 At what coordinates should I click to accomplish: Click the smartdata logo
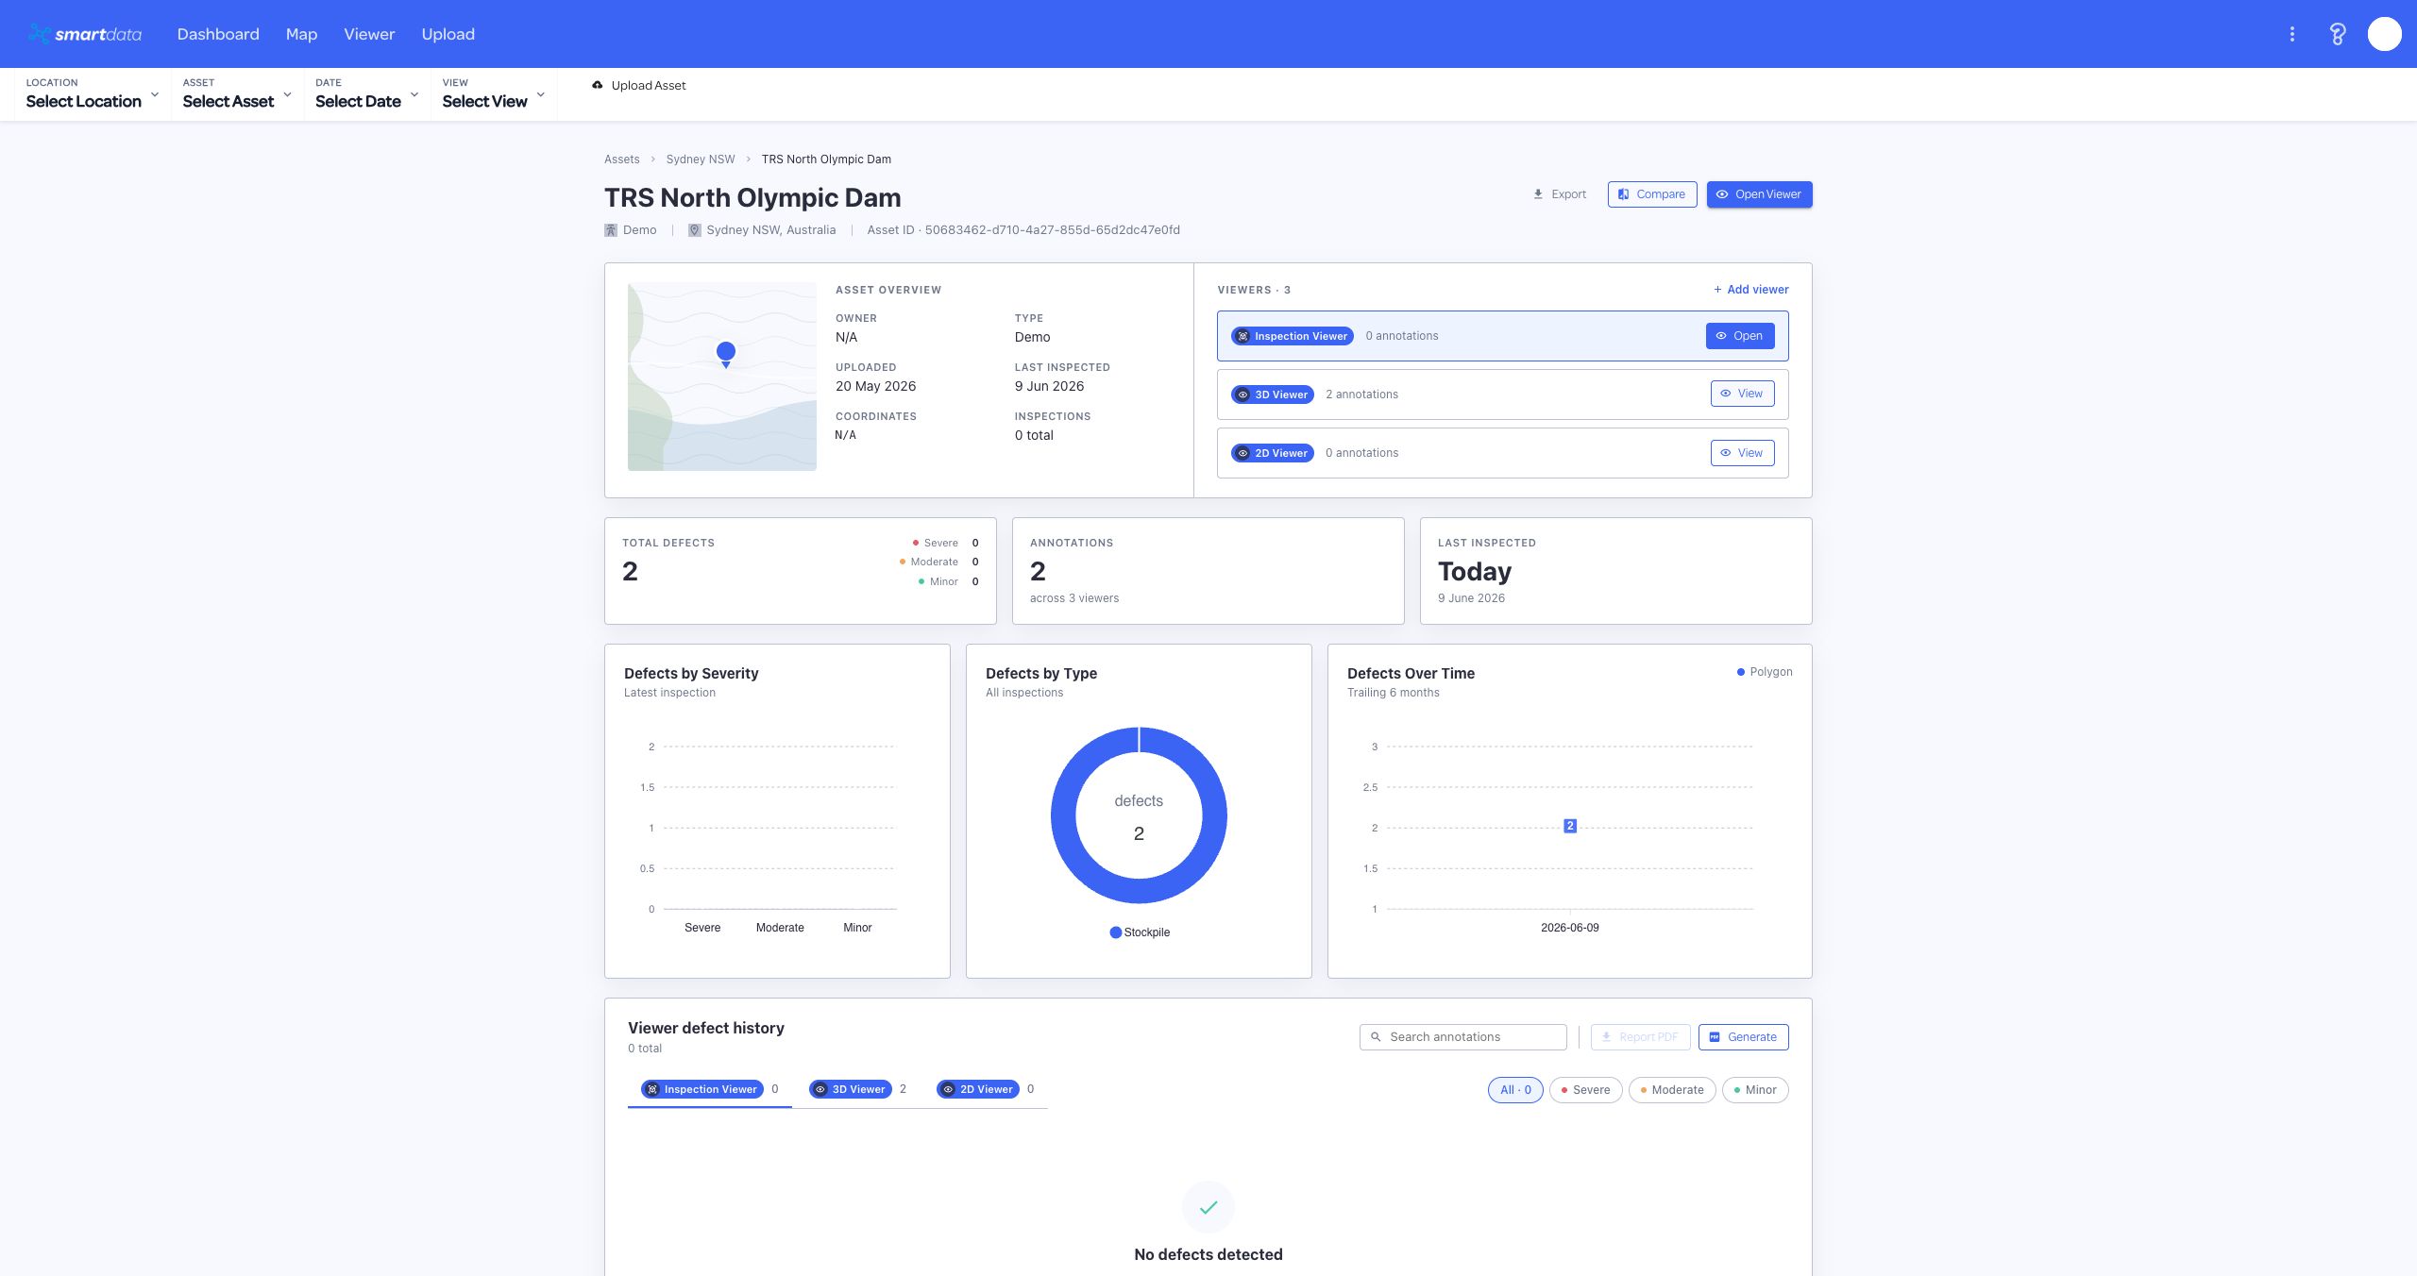tap(85, 34)
